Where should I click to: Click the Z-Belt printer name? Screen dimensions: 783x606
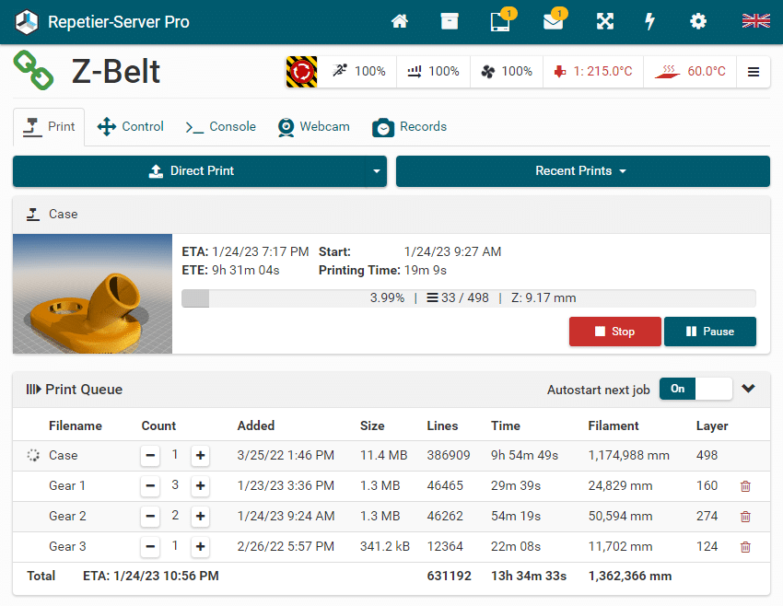(115, 72)
